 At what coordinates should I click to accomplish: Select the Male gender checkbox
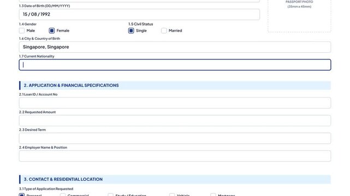[22, 30]
